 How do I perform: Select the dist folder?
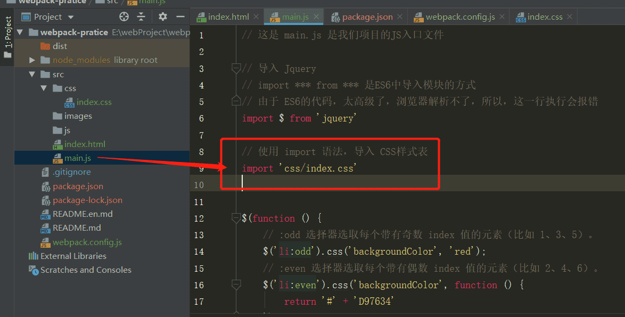(x=54, y=46)
